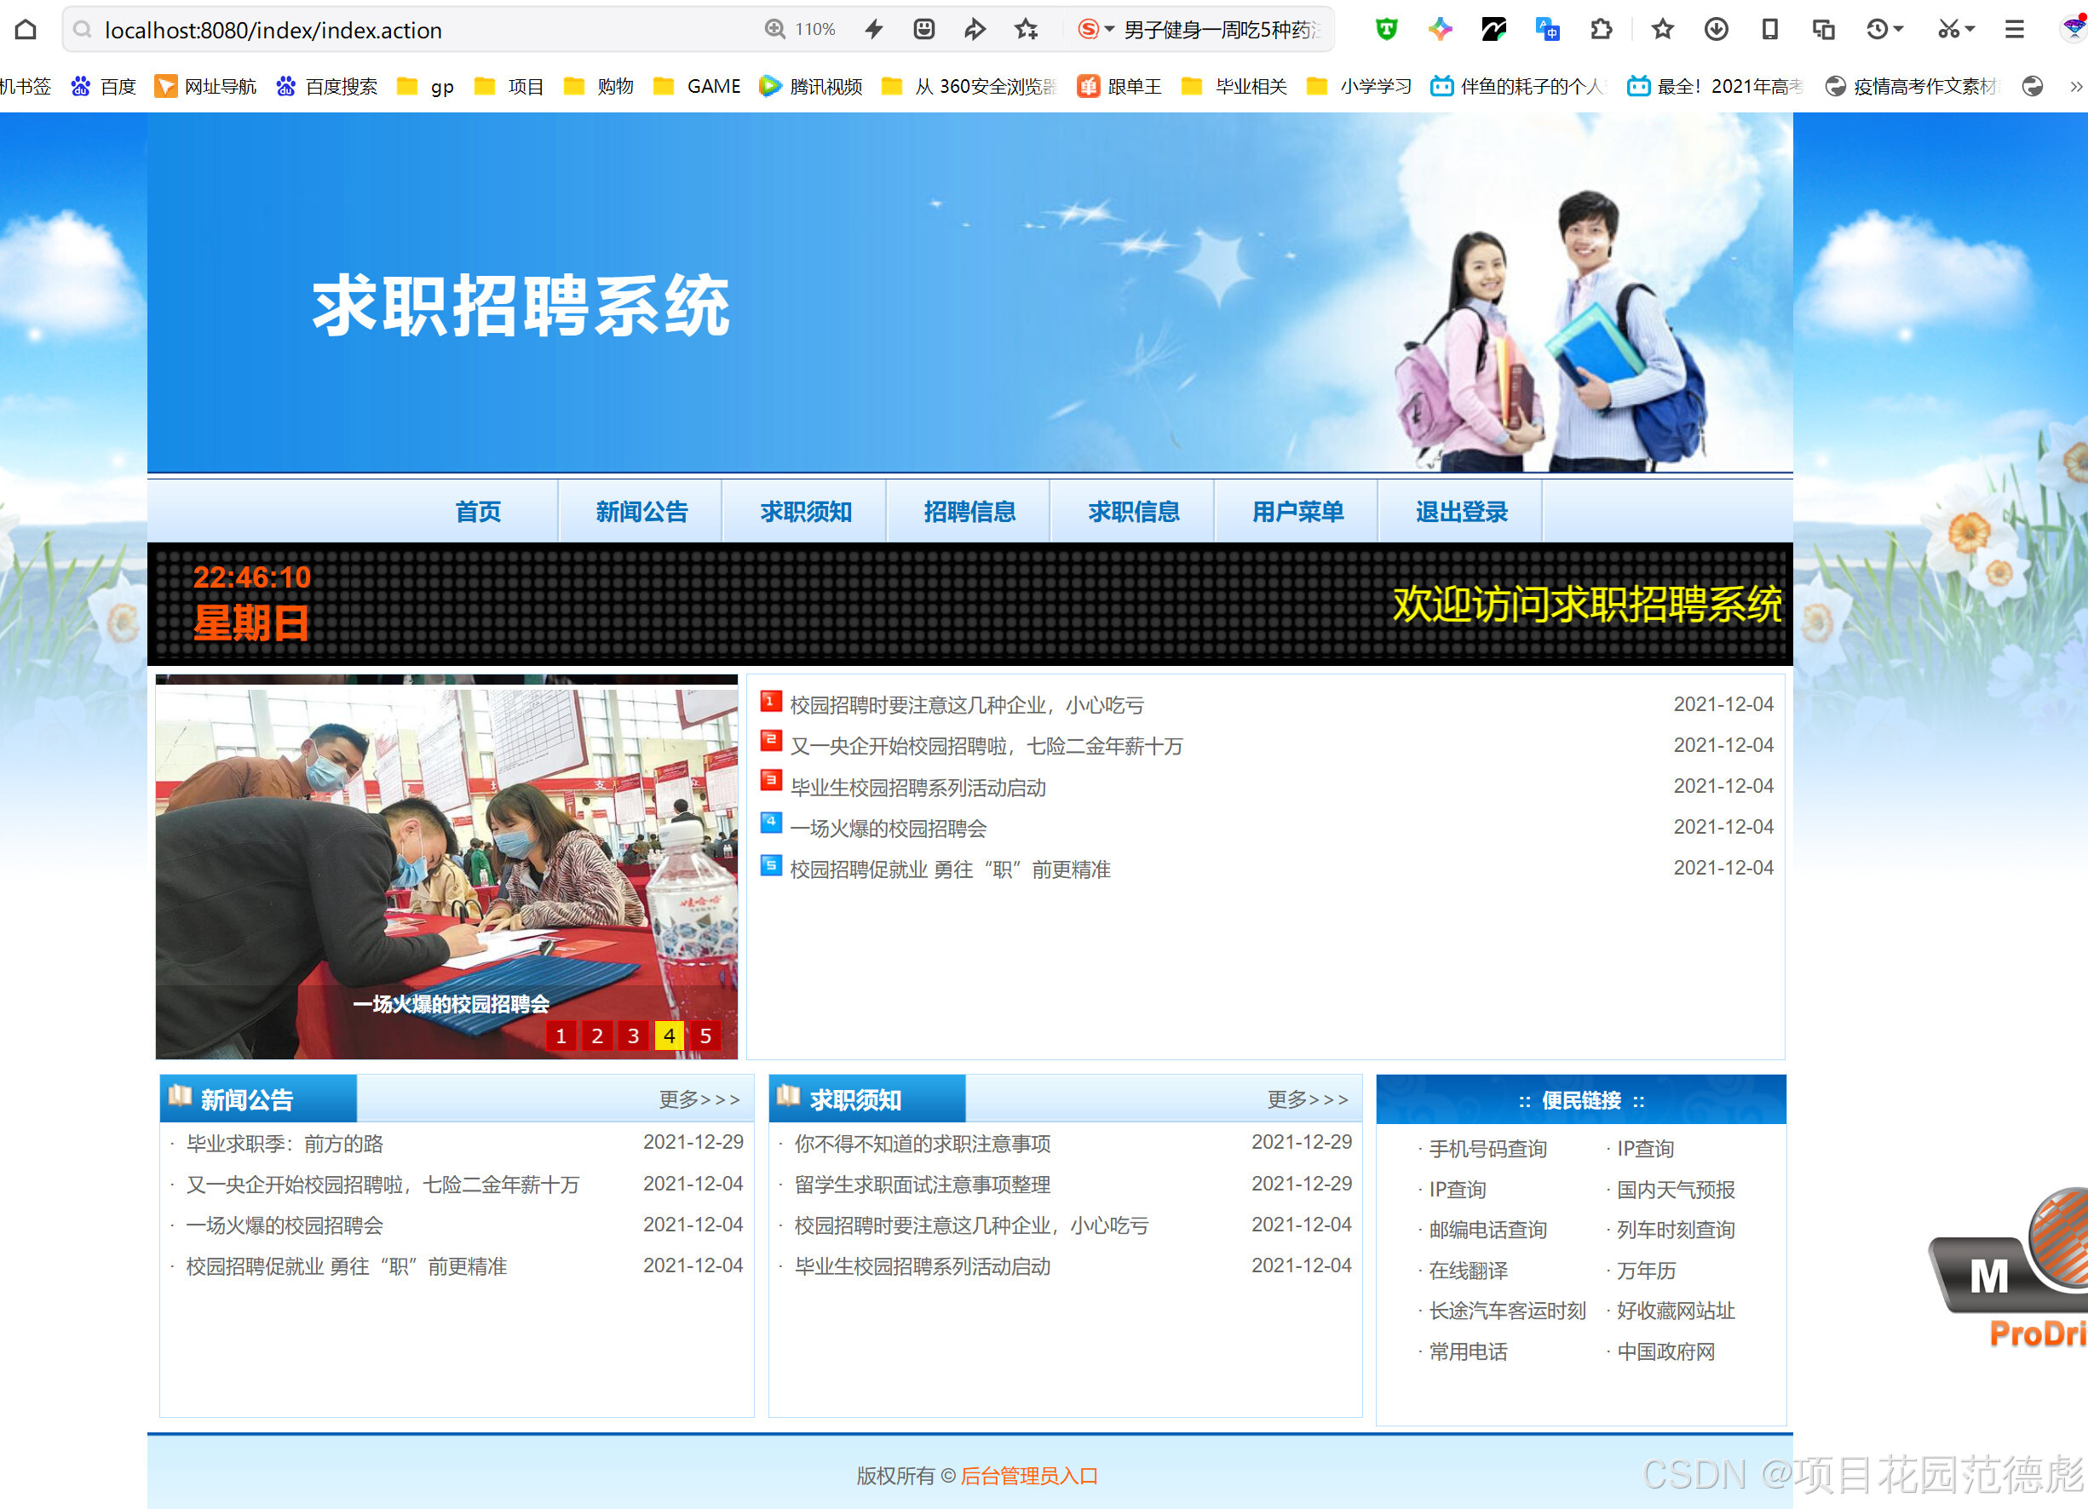The width and height of the screenshot is (2088, 1509).
Task: Add page to favorites with star-plus icon
Action: click(1026, 30)
